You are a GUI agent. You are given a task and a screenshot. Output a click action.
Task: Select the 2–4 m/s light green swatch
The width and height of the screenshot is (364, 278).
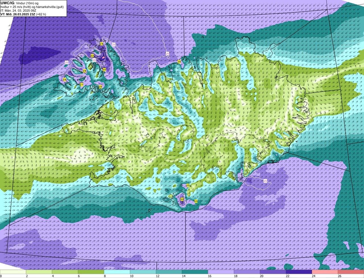39,272
